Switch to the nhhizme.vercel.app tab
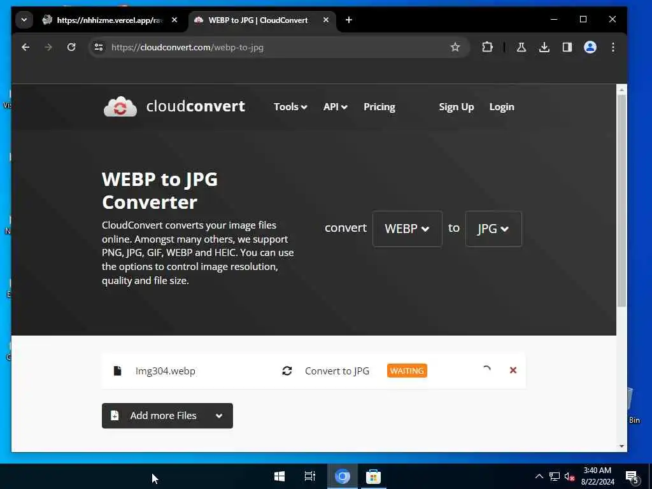652x489 pixels. pos(110,20)
